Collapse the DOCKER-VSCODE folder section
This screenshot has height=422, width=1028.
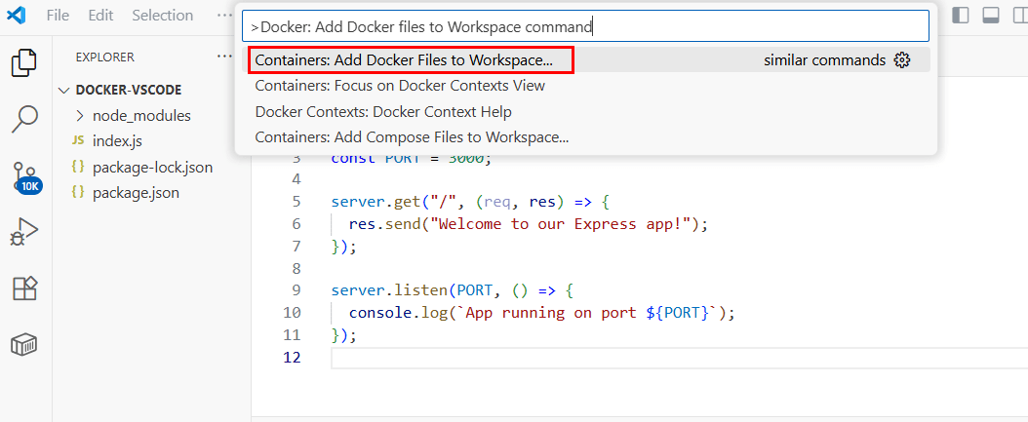tap(65, 90)
